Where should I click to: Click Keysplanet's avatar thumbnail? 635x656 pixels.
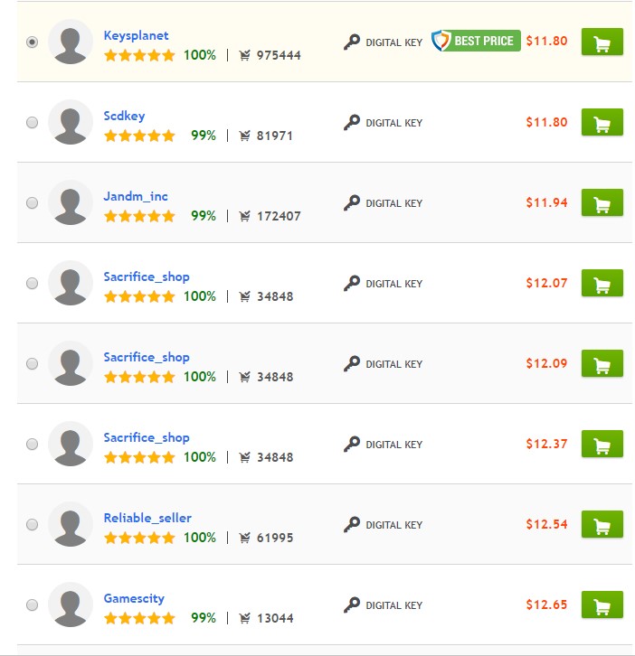pyautogui.click(x=71, y=42)
